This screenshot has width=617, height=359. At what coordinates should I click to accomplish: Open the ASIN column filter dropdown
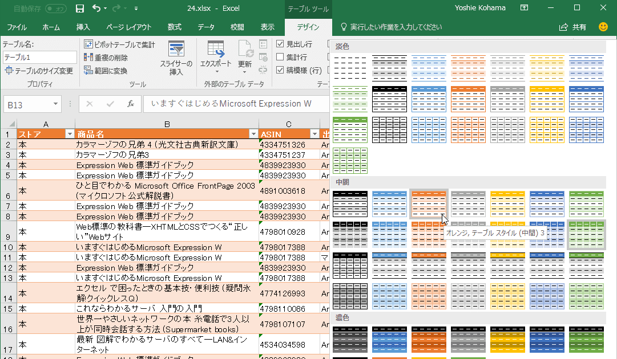pyautogui.click(x=314, y=134)
